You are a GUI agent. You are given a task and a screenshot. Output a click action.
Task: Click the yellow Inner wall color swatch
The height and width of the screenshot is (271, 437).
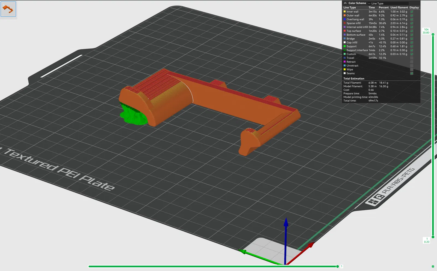345,11
